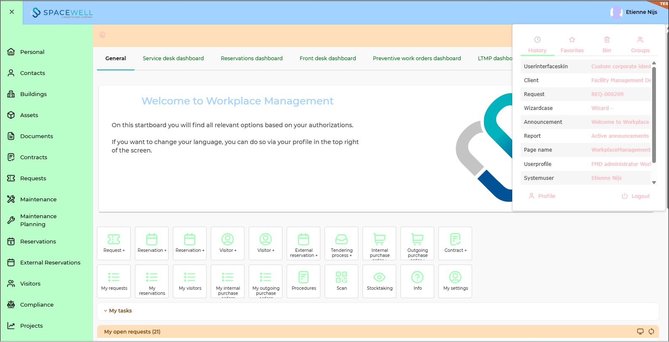Select the Groups tab in user panel
Viewport: 669px width, 342px height.
coord(640,45)
